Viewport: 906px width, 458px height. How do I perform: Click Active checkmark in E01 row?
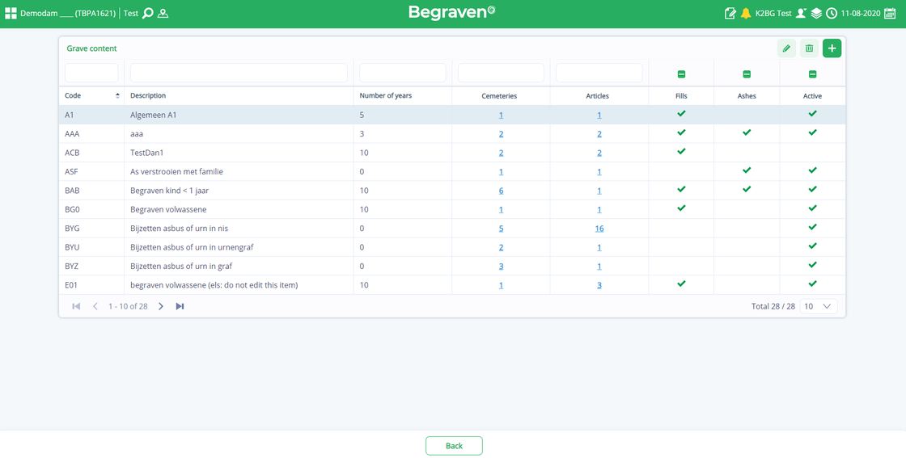(812, 284)
